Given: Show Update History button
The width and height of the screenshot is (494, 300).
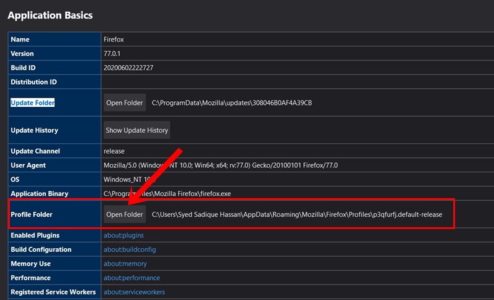Looking at the screenshot, I should coord(136,130).
